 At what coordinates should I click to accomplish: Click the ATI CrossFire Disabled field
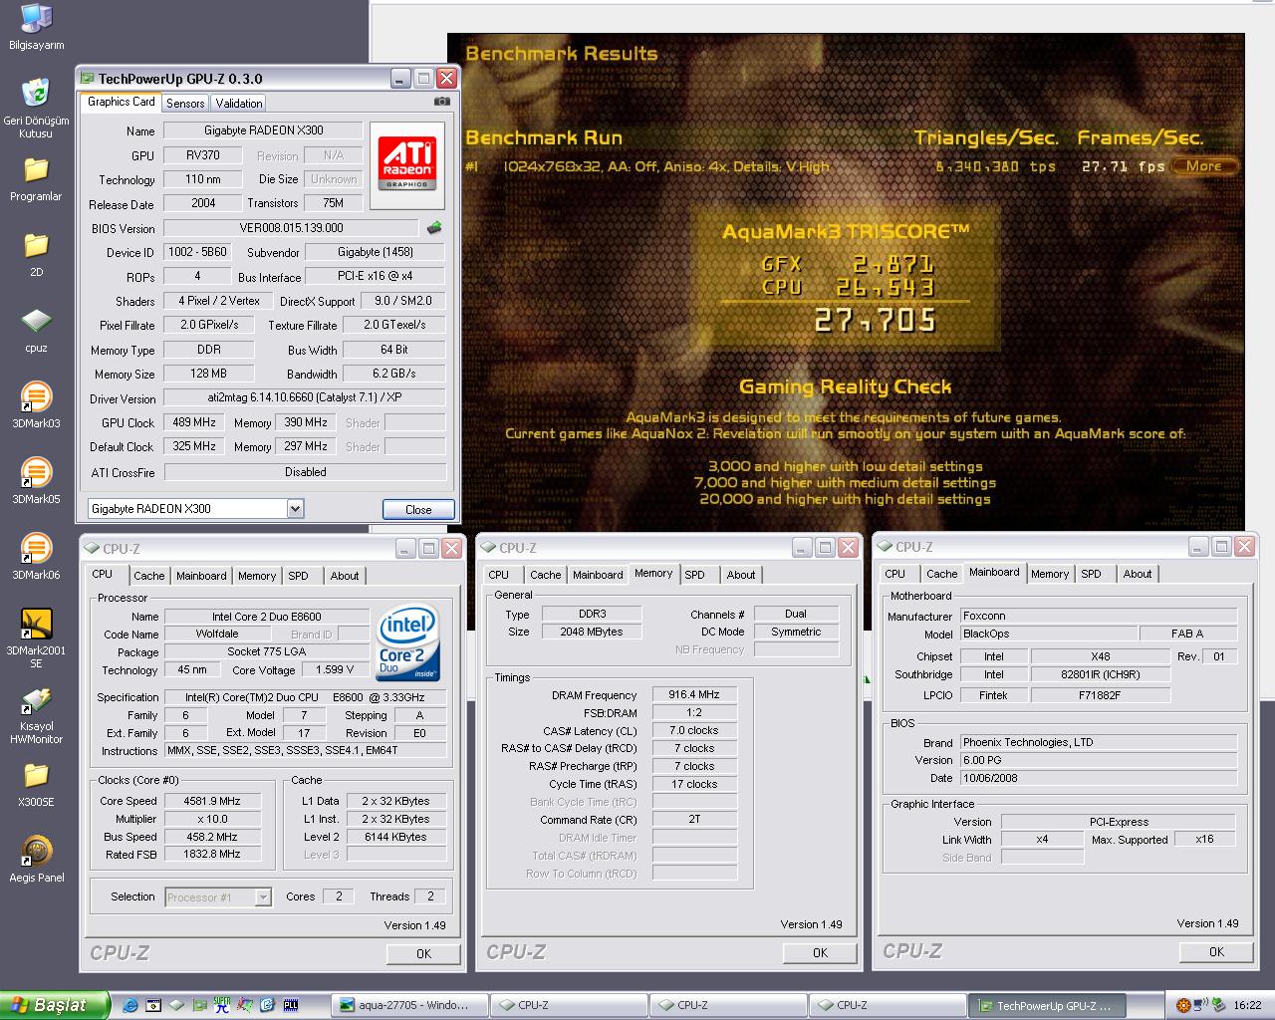pyautogui.click(x=305, y=472)
